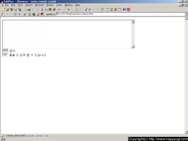Toggle the Word Wrap toolbar icon
This screenshot has height=141, width=188.
[90, 9]
